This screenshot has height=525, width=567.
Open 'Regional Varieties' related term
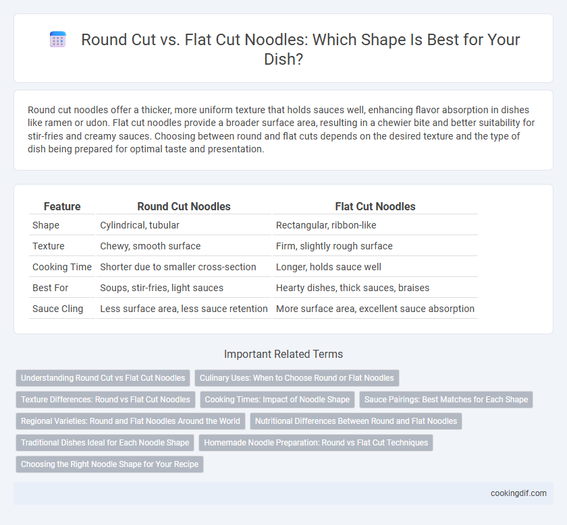(130, 421)
